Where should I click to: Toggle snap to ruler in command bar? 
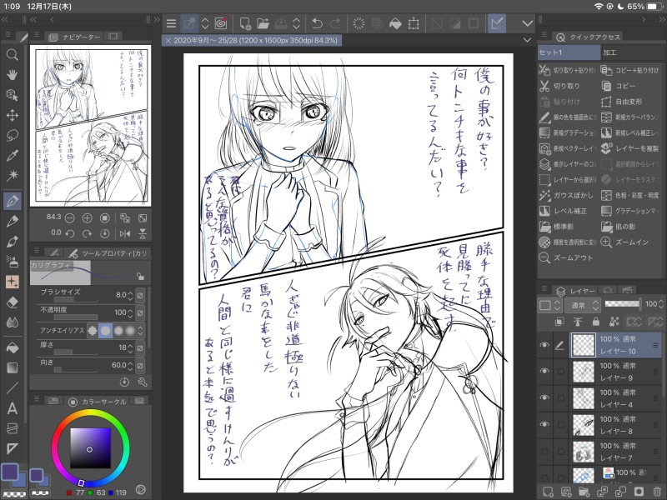(496, 23)
